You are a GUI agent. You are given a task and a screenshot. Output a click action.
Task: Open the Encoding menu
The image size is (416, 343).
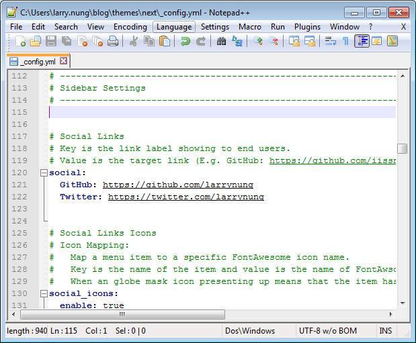pyautogui.click(x=130, y=27)
